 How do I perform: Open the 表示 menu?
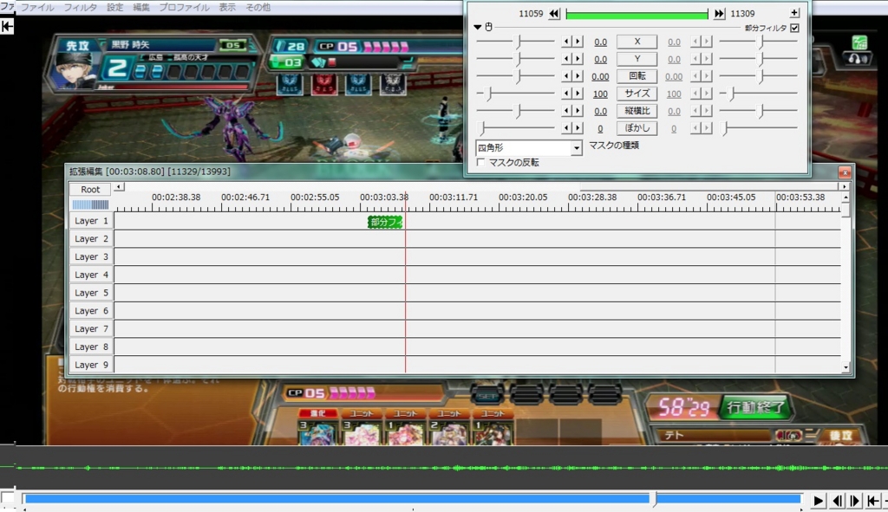coord(227,7)
